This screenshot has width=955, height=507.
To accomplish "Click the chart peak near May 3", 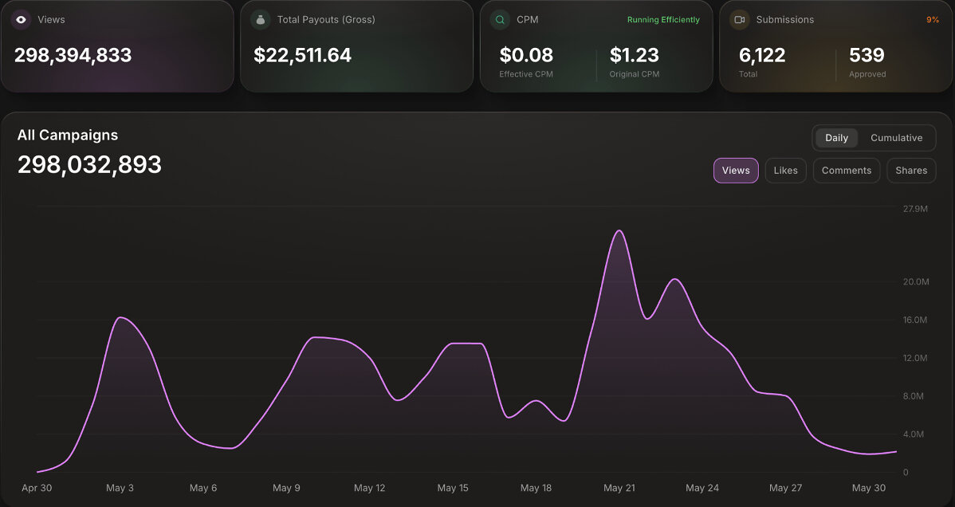I will [x=120, y=317].
